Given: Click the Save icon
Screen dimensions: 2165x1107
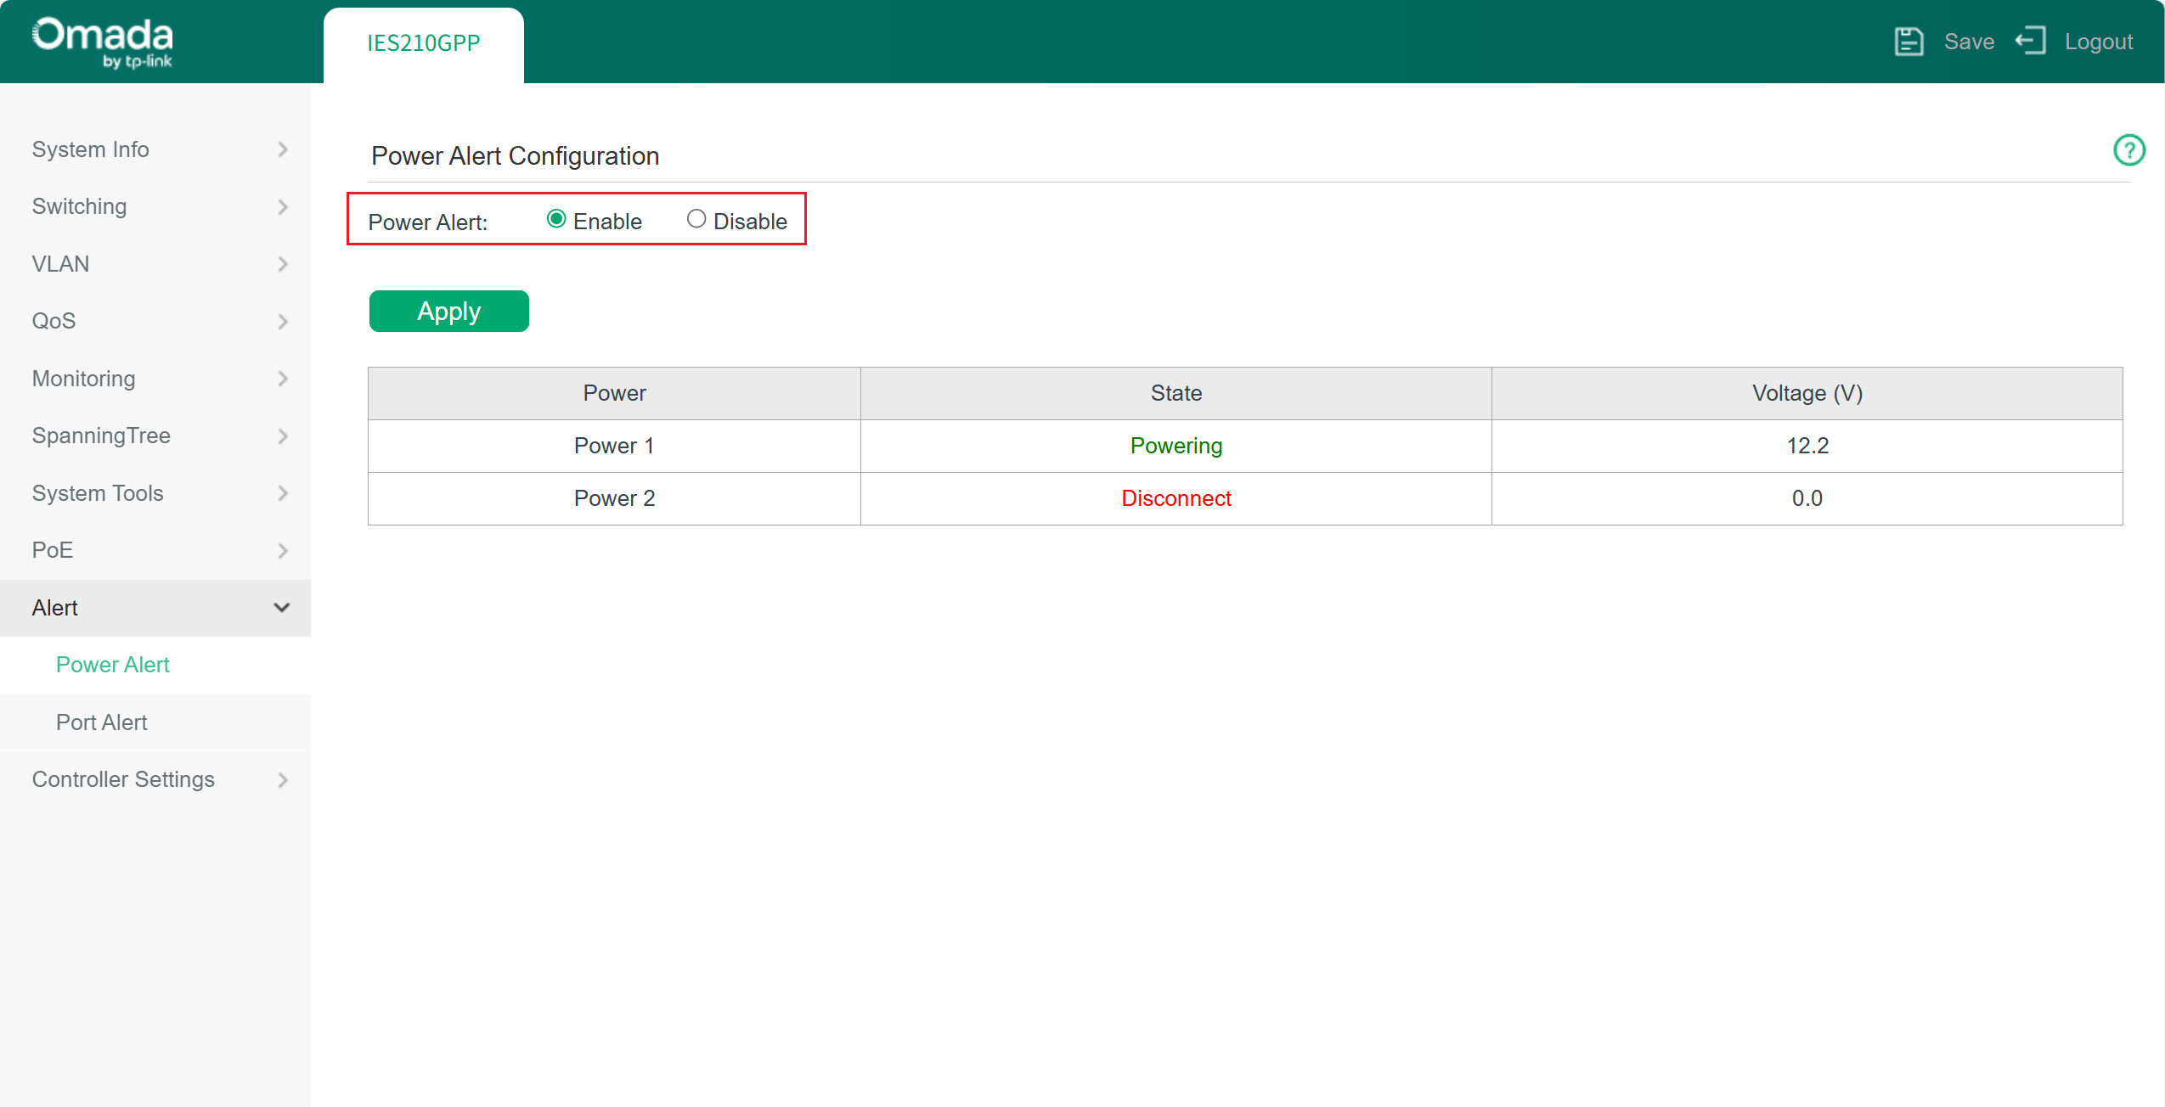Looking at the screenshot, I should pos(1910,41).
